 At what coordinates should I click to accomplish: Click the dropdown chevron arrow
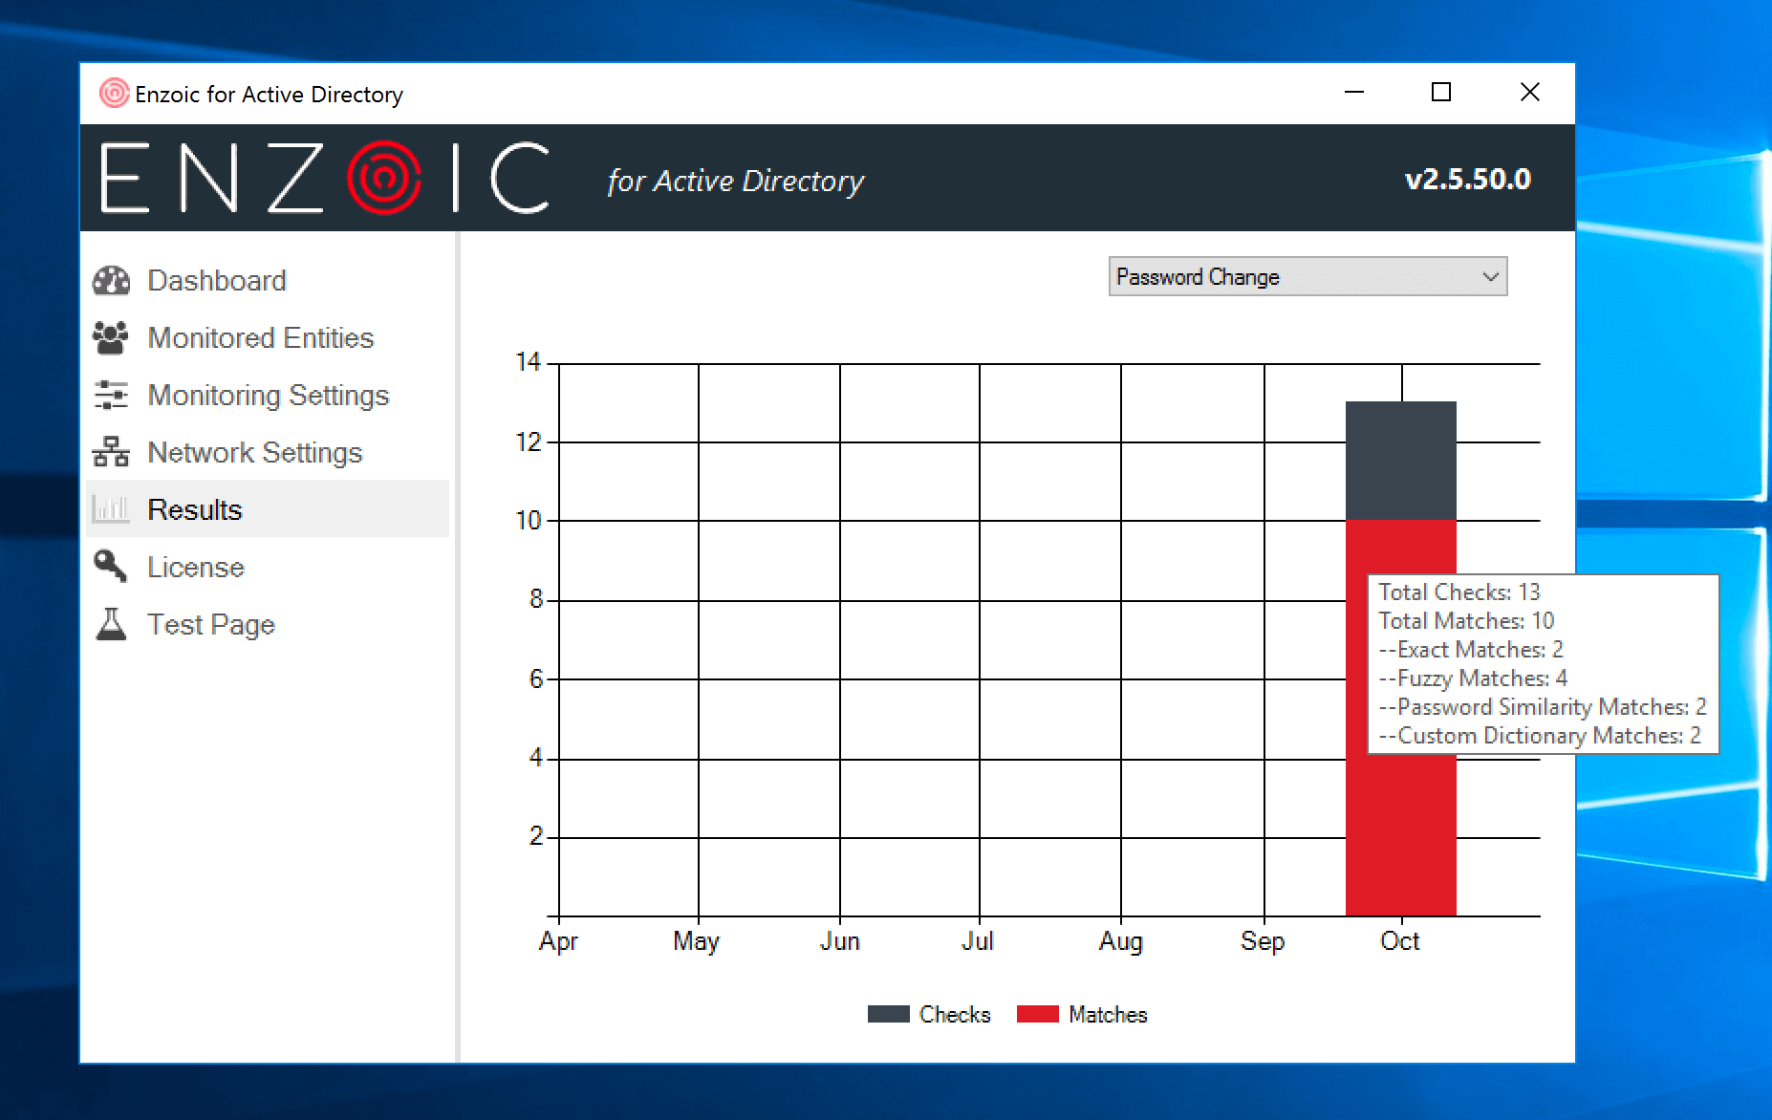point(1490,277)
